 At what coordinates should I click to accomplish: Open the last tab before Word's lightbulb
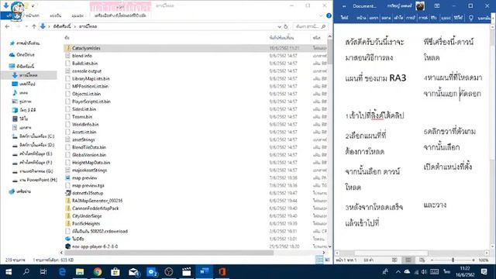[458, 18]
